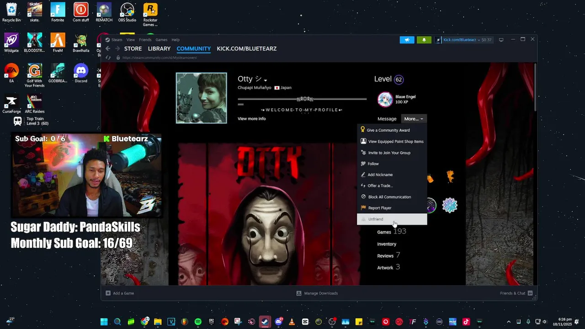
Task: Select Golf With Your Friends shortcut
Action: [35, 75]
